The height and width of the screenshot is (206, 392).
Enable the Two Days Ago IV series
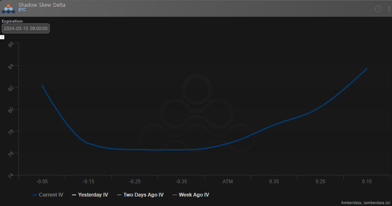coord(143,195)
